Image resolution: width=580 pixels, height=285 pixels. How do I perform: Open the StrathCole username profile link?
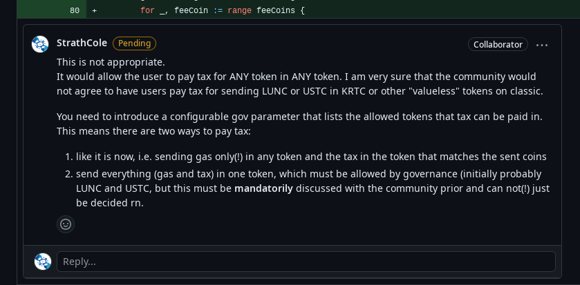[x=82, y=43]
